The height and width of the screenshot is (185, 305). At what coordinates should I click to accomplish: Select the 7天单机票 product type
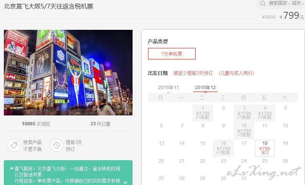[172, 54]
